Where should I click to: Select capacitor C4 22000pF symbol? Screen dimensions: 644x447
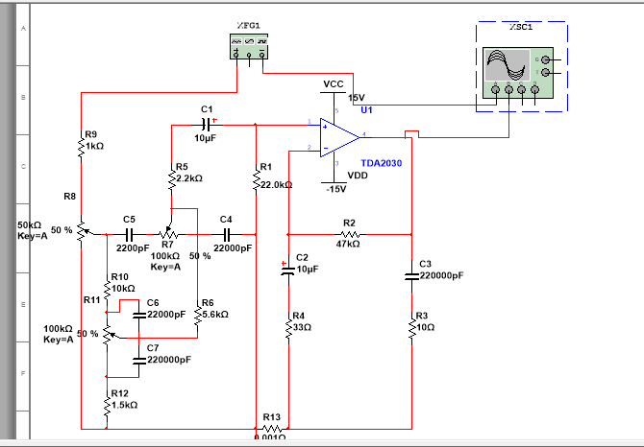pyautogui.click(x=227, y=235)
